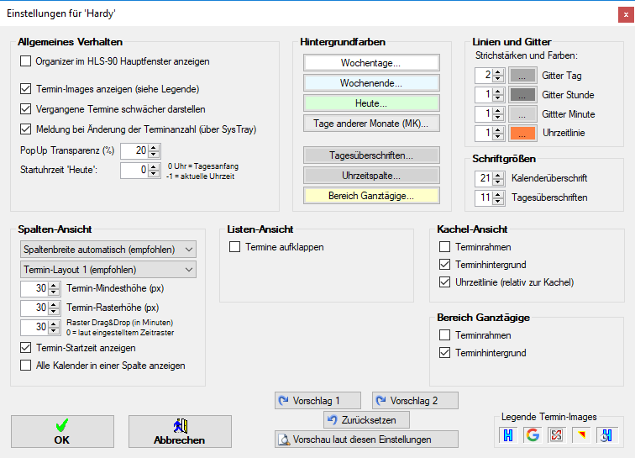
Task: Apply Vorschlag 1 preset
Action: pyautogui.click(x=318, y=401)
